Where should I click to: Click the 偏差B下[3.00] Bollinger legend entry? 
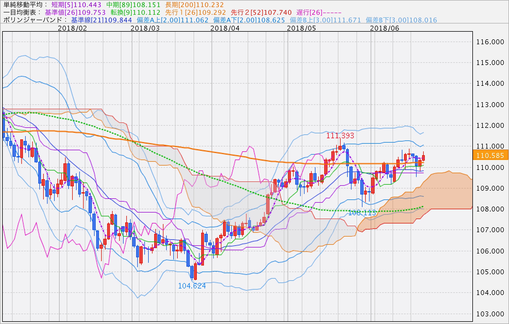tap(401, 20)
